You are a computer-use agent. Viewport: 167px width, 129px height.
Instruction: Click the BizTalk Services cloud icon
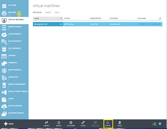point(4,107)
